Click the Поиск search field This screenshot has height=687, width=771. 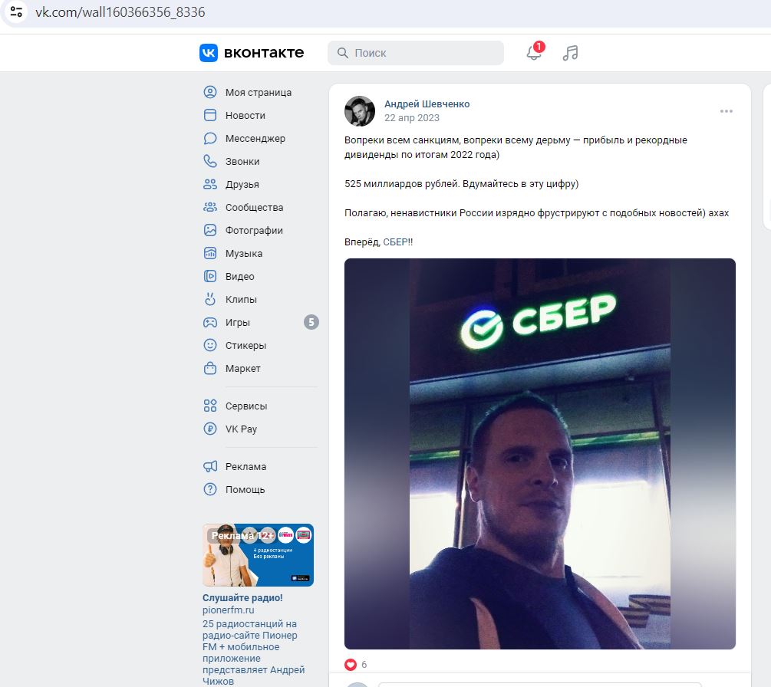416,53
